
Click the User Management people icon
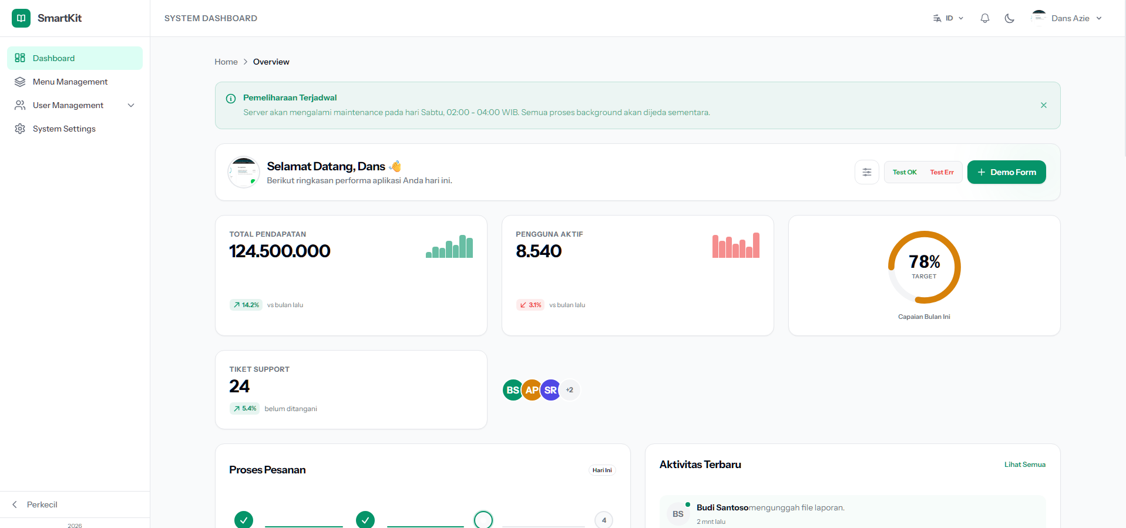[x=20, y=105]
